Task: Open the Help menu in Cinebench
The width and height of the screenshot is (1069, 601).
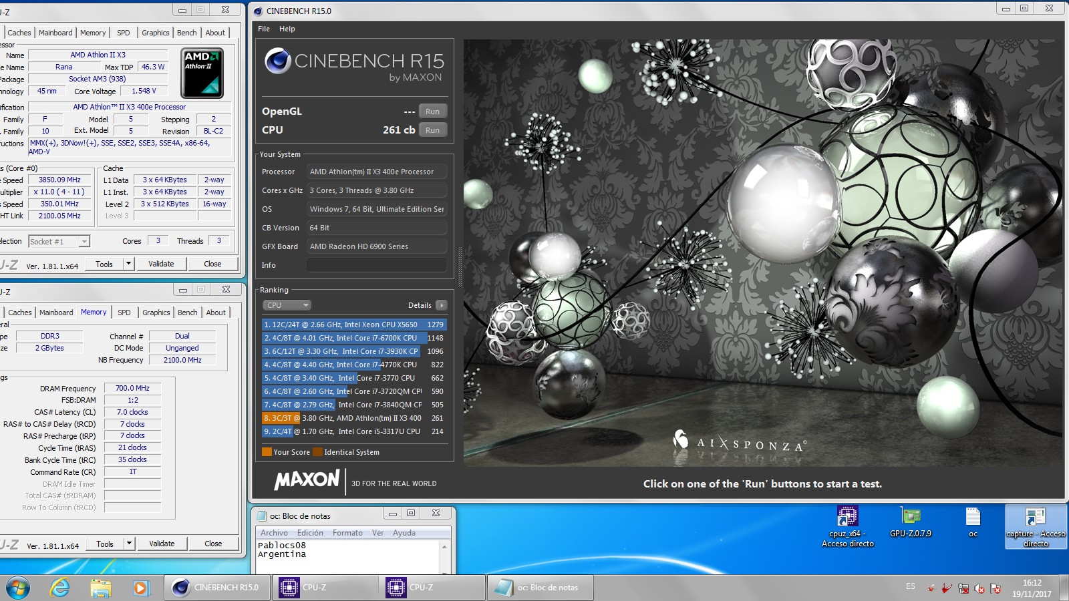Action: click(287, 29)
